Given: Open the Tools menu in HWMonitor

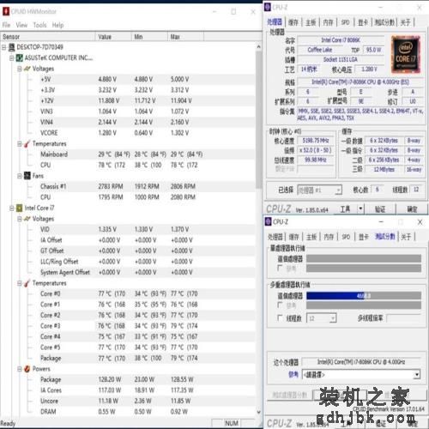Looking at the screenshot, I should click(39, 25).
